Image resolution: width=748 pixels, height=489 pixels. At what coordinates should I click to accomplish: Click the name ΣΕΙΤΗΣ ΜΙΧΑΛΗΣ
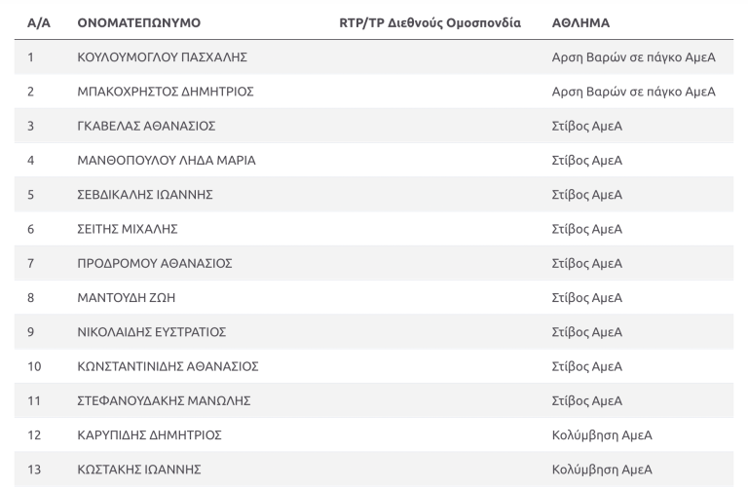click(128, 229)
